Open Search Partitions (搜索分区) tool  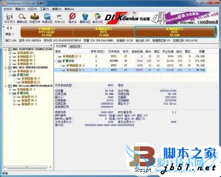tap(22, 18)
